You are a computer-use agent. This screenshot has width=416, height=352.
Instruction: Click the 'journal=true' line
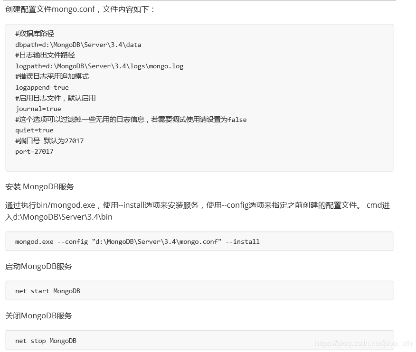pyautogui.click(x=38, y=109)
